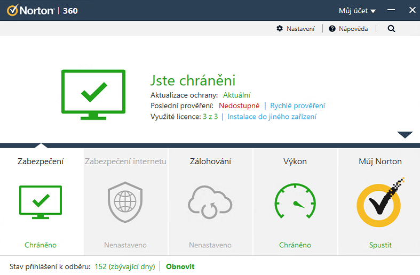Click Chráněno status under Výkon
The height and width of the screenshot is (275, 420).
click(295, 245)
